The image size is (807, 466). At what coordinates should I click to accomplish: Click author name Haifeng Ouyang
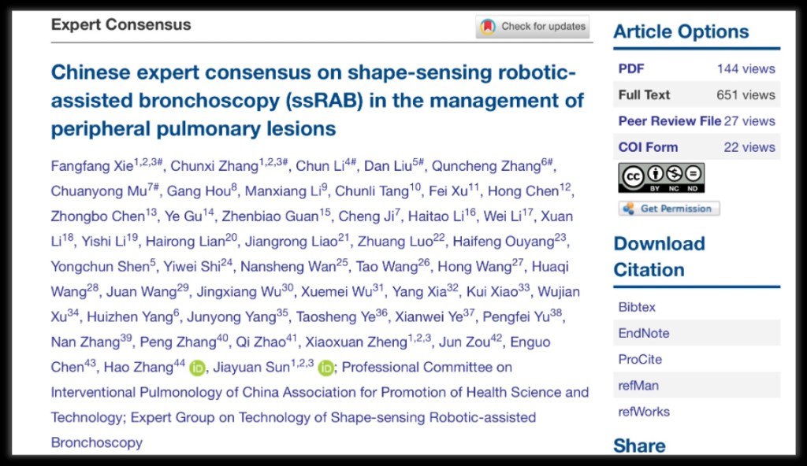point(504,242)
